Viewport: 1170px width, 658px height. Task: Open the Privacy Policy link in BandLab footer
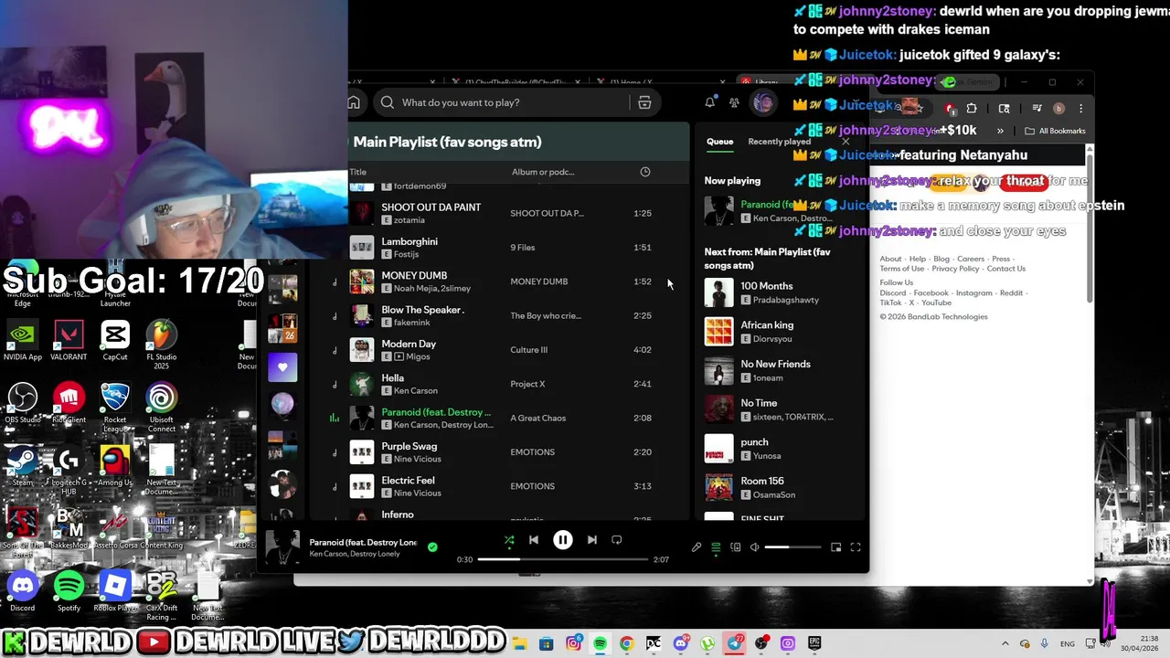[x=955, y=269]
